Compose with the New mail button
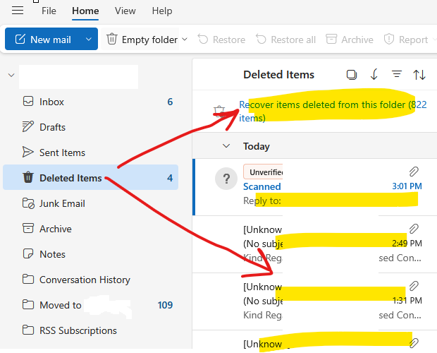 [42, 39]
